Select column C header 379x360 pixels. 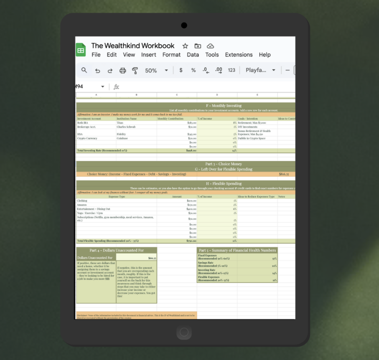[x=177, y=95]
